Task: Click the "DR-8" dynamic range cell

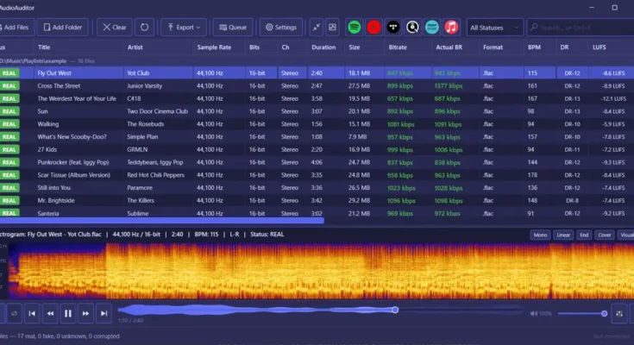Action: [x=572, y=201]
